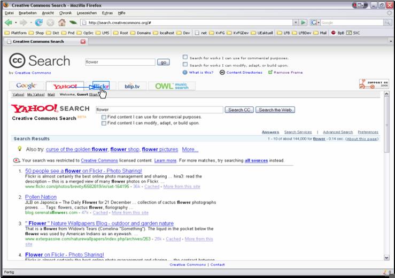Reload the page with the refresh icon

(39, 22)
